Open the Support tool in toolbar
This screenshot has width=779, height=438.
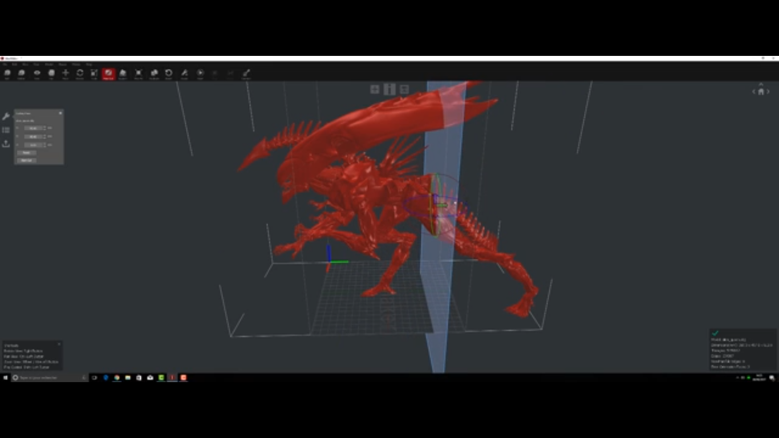pyautogui.click(x=123, y=74)
